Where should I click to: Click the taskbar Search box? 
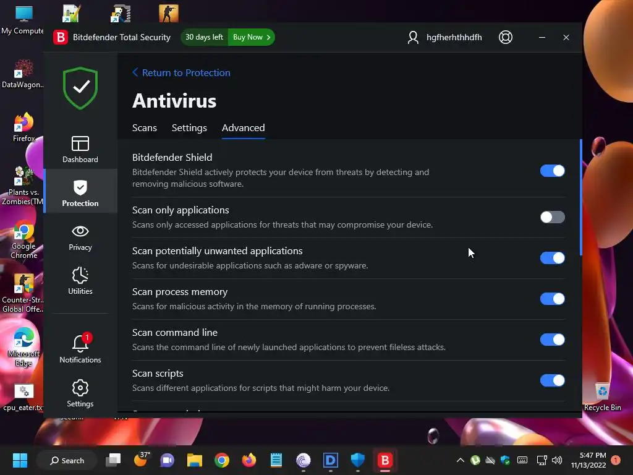pyautogui.click(x=67, y=460)
